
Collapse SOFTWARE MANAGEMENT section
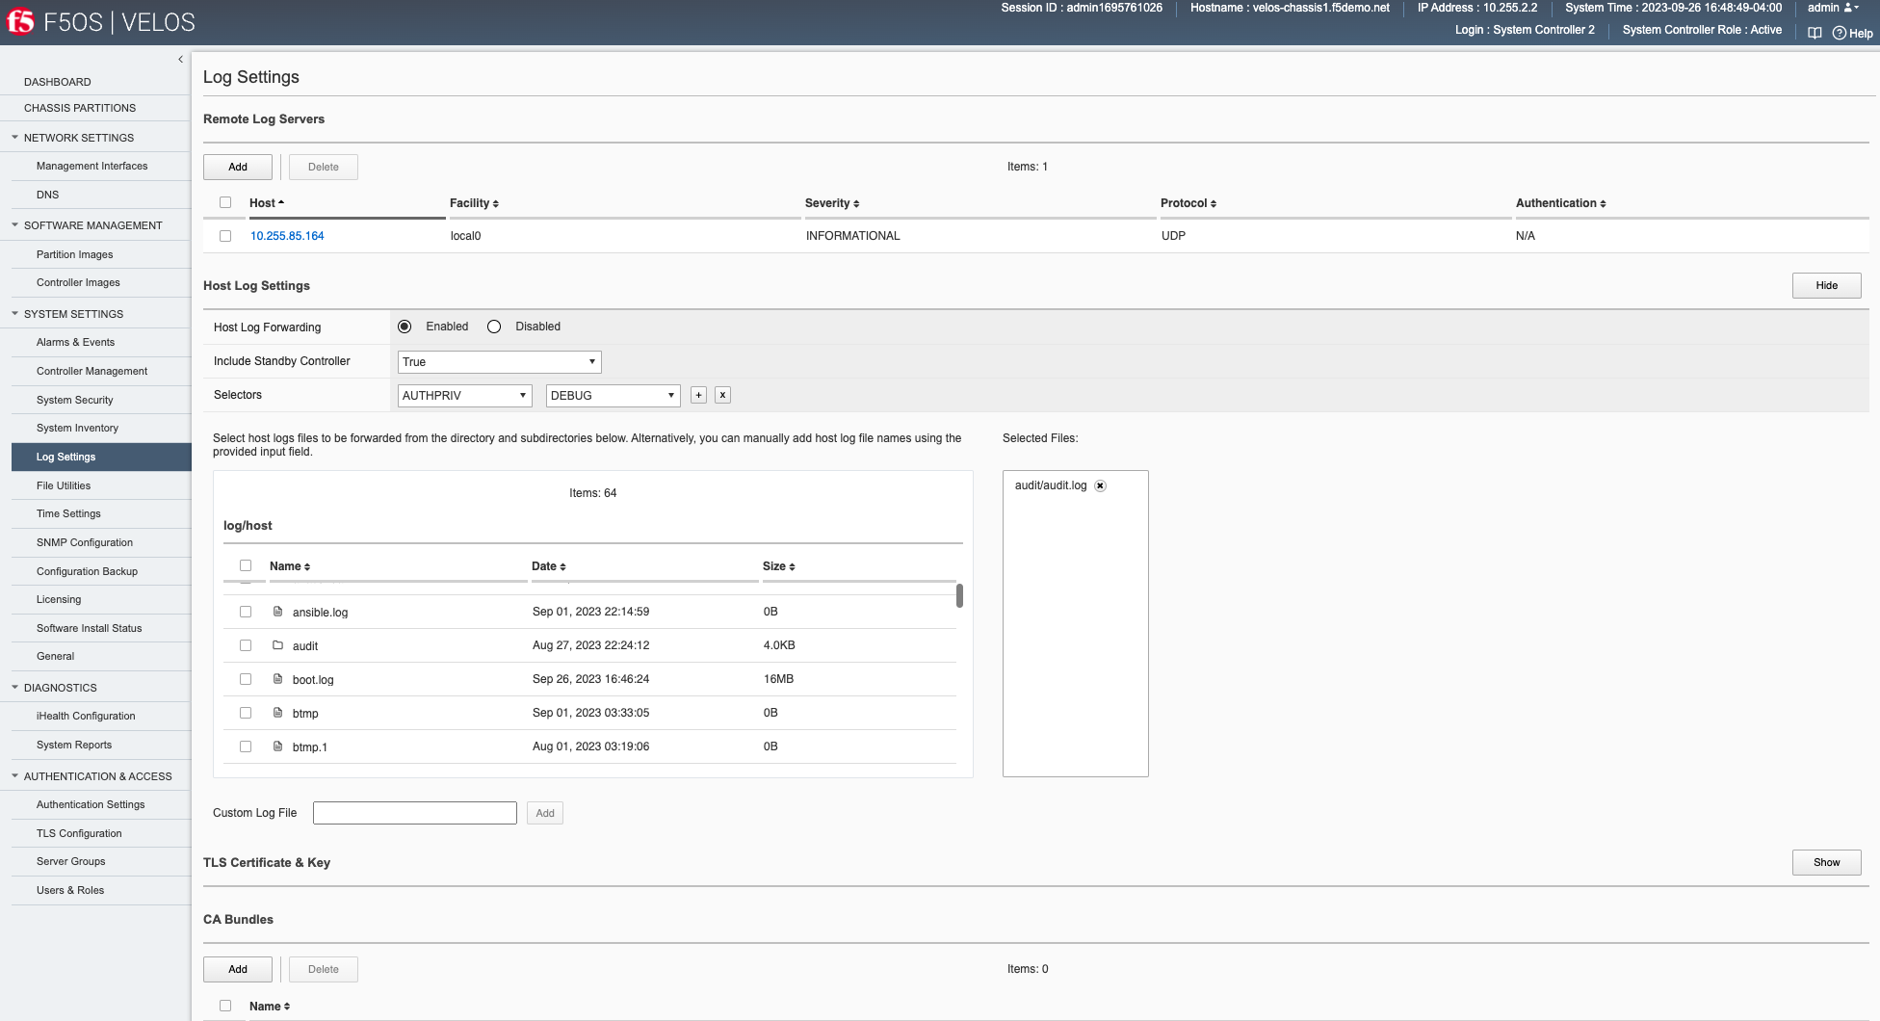pyautogui.click(x=15, y=225)
